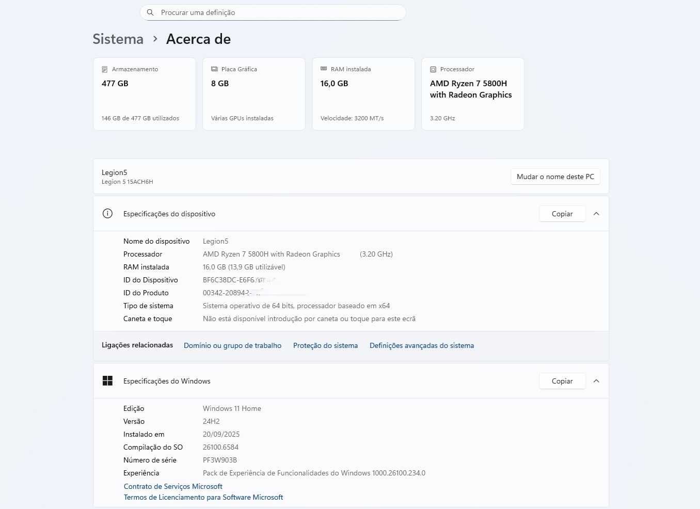Viewport: 700px width, 509px height.
Task: Click the Processador chip icon
Action: pyautogui.click(x=433, y=69)
